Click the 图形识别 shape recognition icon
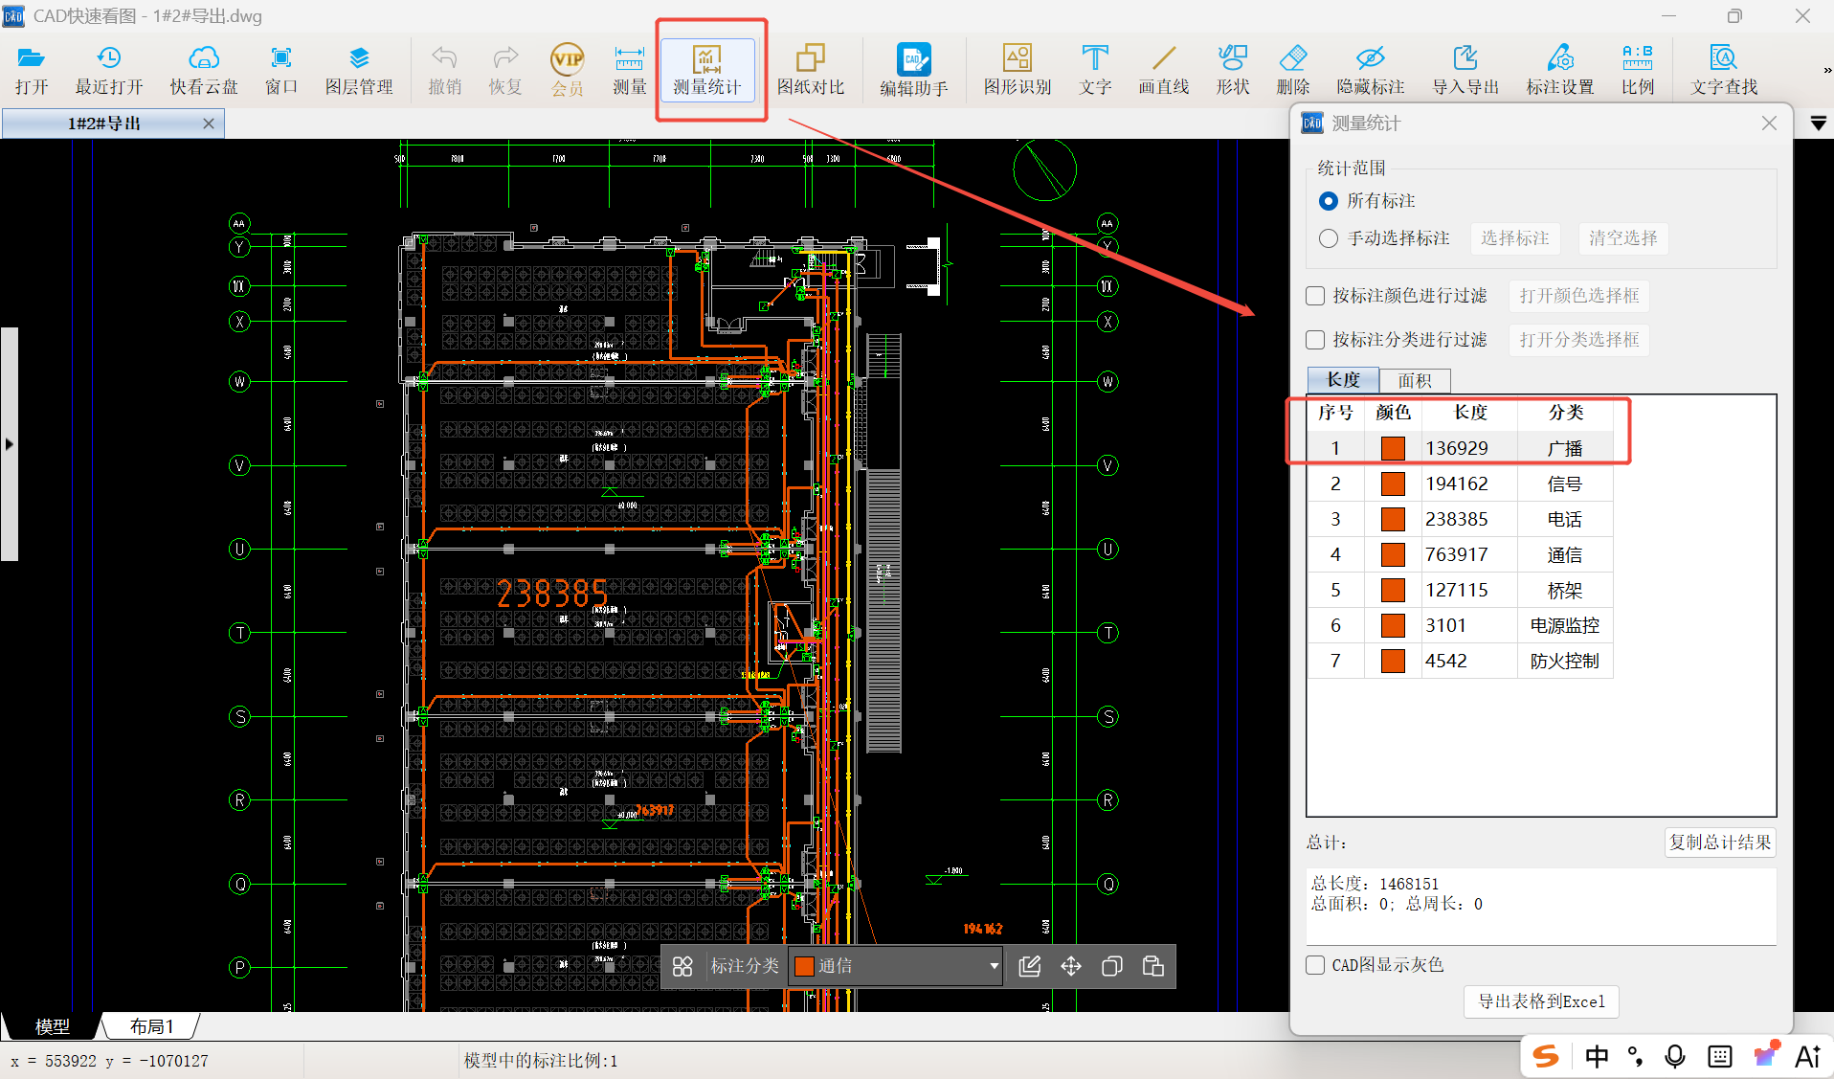Image resolution: width=1834 pixels, height=1079 pixels. coord(1017,70)
